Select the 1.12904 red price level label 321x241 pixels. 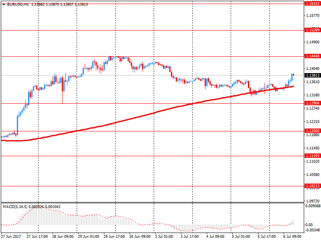[x=313, y=103]
